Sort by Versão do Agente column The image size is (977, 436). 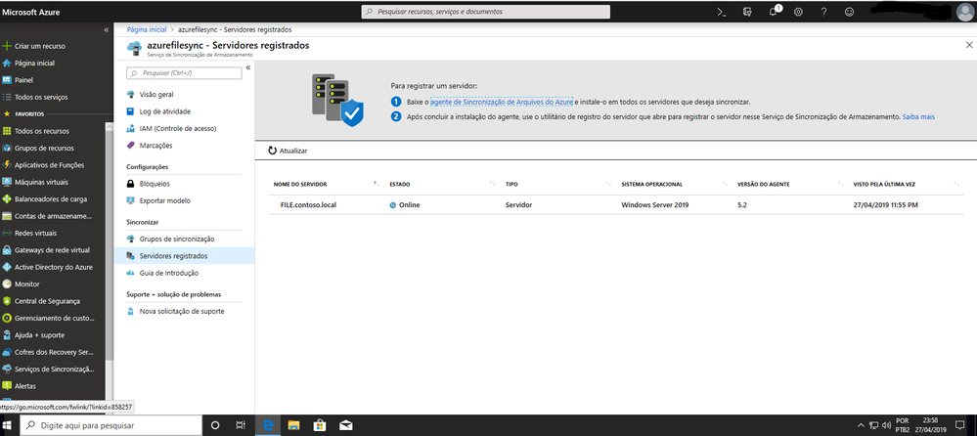763,185
